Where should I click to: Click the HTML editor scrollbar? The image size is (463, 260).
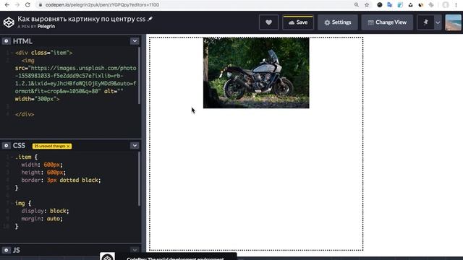tap(139, 75)
